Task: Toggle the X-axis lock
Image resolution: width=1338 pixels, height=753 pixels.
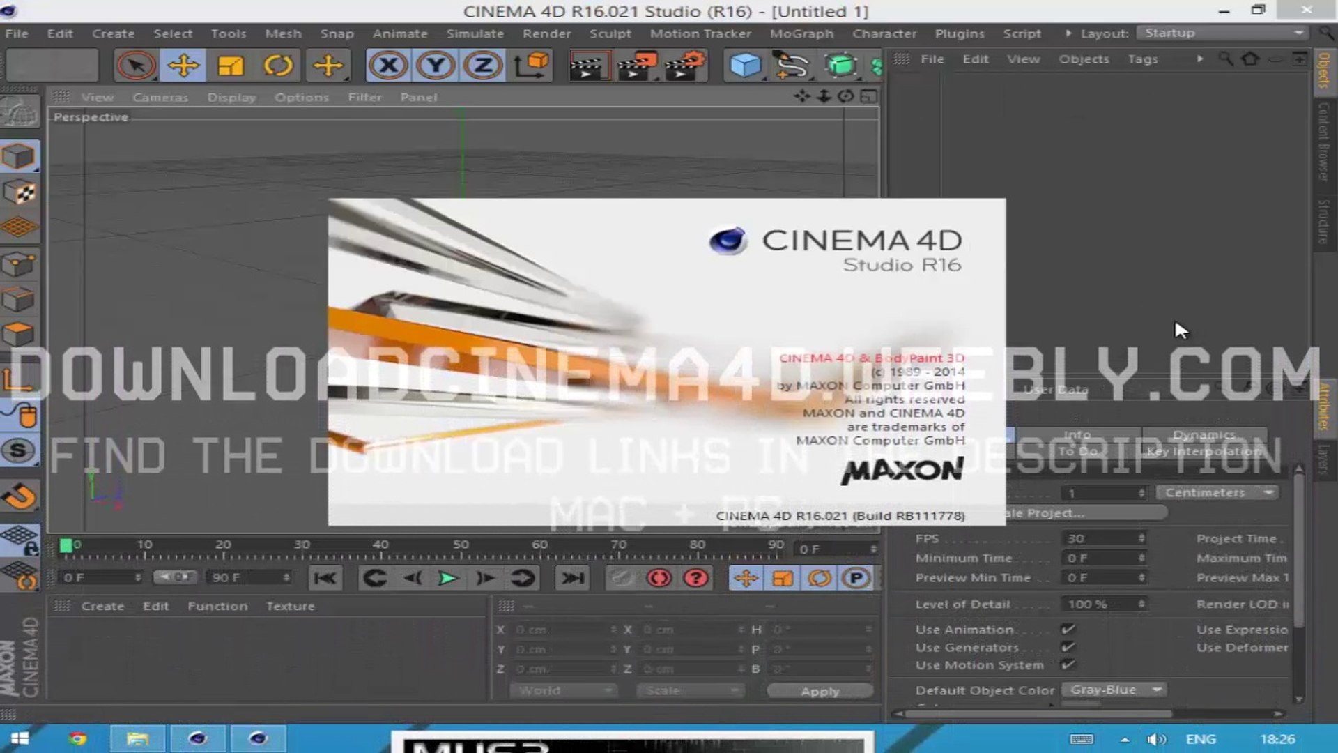Action: click(x=388, y=66)
